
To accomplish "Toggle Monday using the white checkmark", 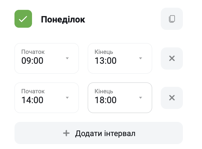I will coord(23,19).
